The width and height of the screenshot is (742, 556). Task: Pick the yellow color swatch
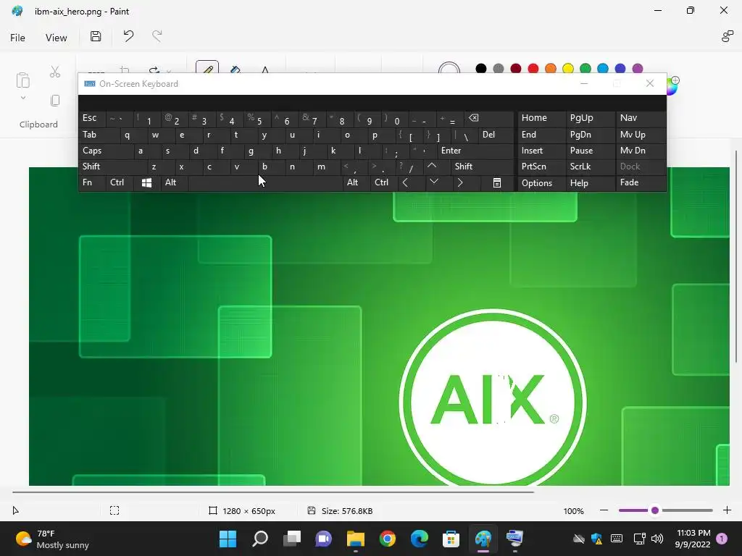[568, 69]
